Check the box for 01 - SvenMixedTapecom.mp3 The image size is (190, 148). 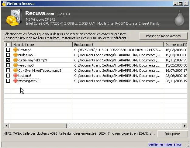(8, 71)
